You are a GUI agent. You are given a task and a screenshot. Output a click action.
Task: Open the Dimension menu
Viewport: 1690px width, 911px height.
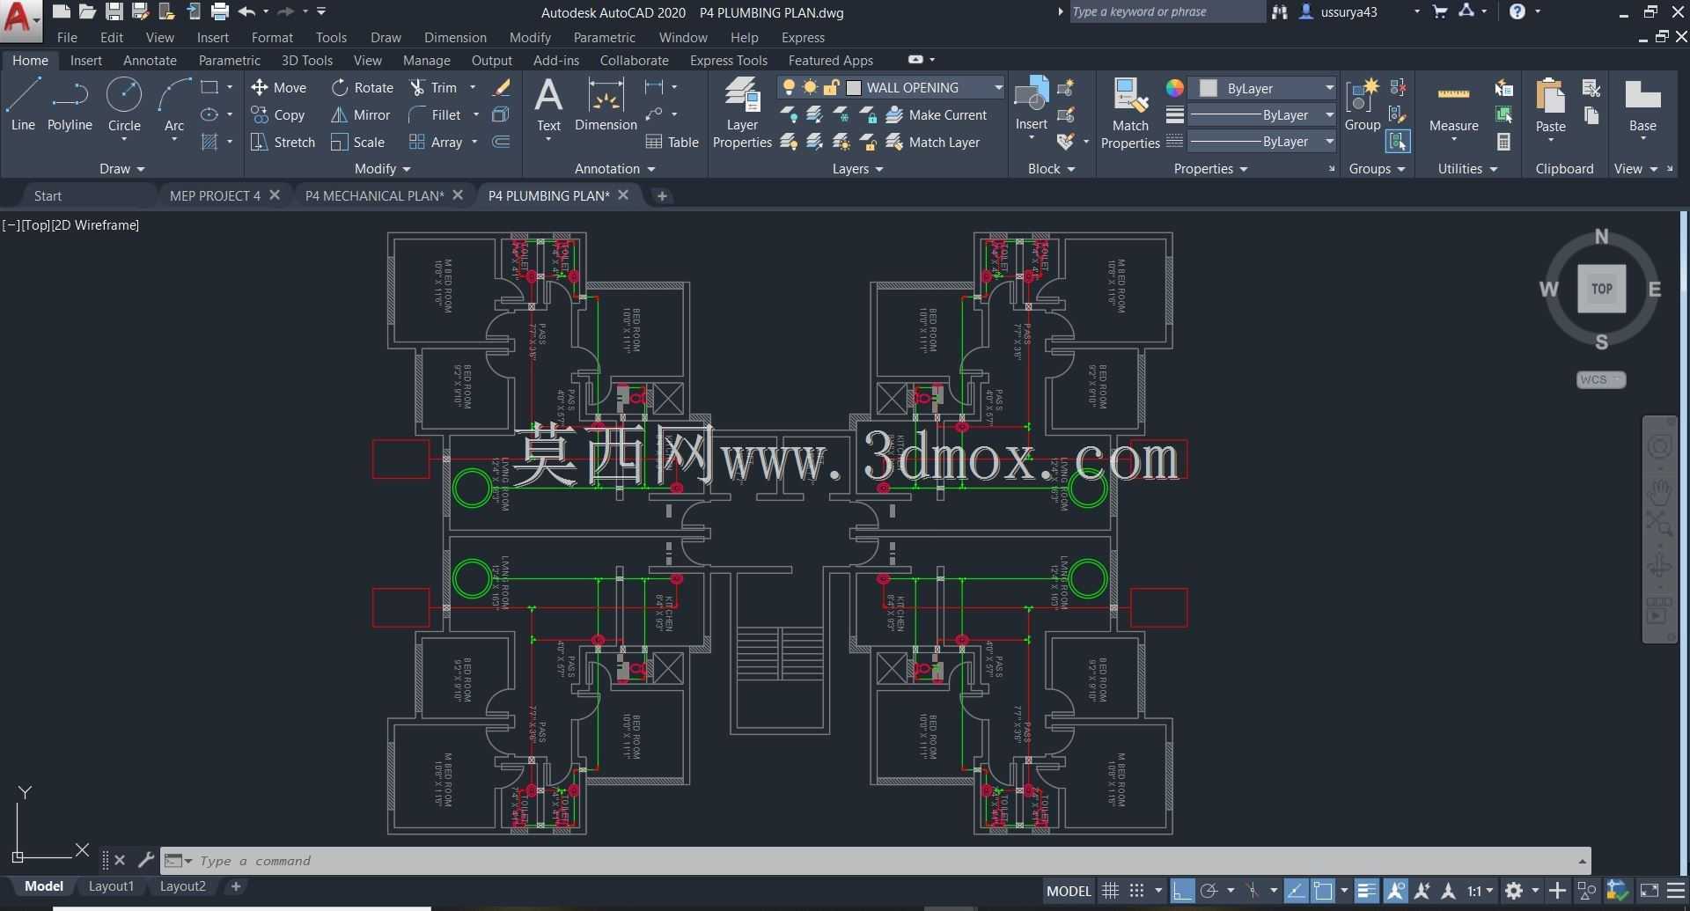point(455,37)
